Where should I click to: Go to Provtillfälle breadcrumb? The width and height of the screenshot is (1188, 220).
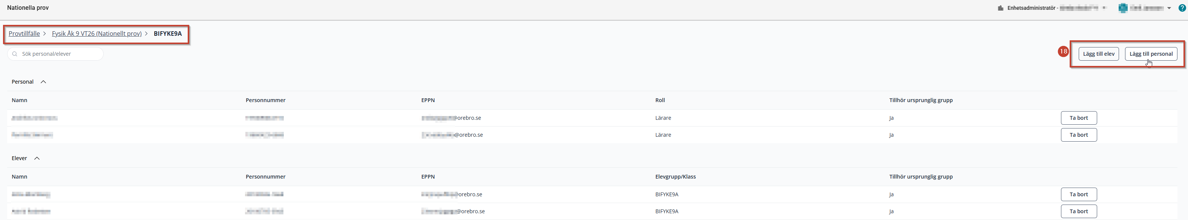(x=24, y=34)
